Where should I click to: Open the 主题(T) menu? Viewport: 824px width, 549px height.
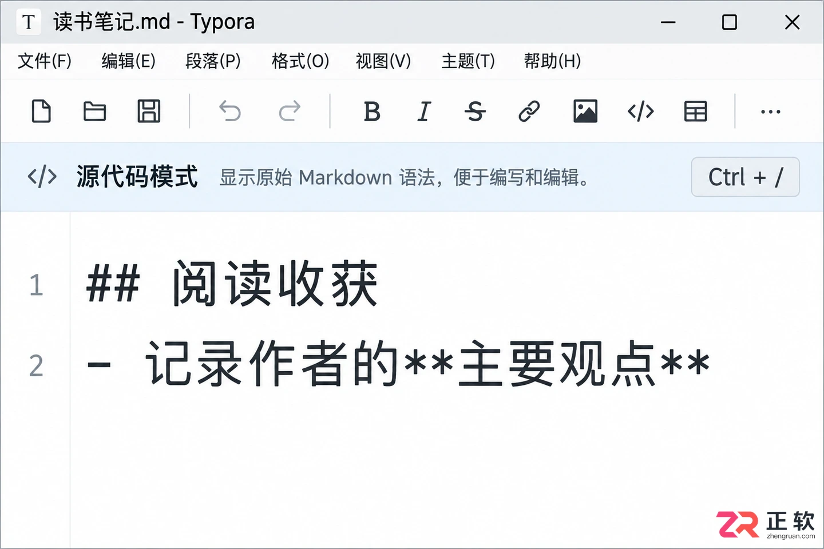point(468,61)
